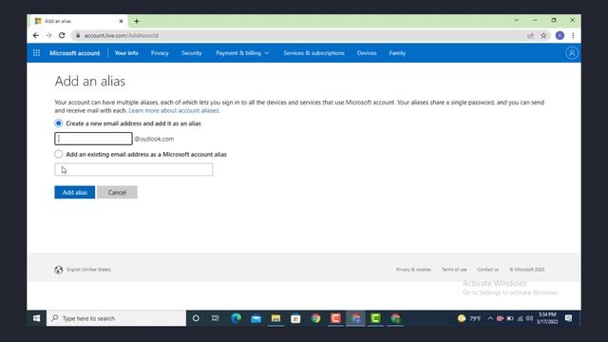
Task: Click the Add alias button
Action: (74, 192)
